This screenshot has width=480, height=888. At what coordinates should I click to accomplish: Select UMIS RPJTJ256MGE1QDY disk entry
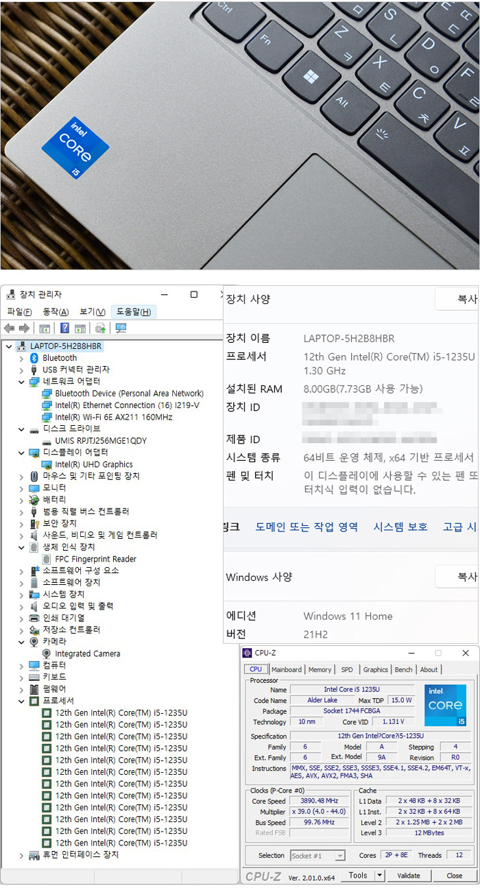101,441
